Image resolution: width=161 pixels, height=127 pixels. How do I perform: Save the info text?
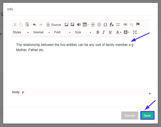point(147,116)
